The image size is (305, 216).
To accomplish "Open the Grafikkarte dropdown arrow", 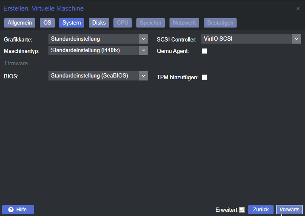I will click(x=144, y=39).
